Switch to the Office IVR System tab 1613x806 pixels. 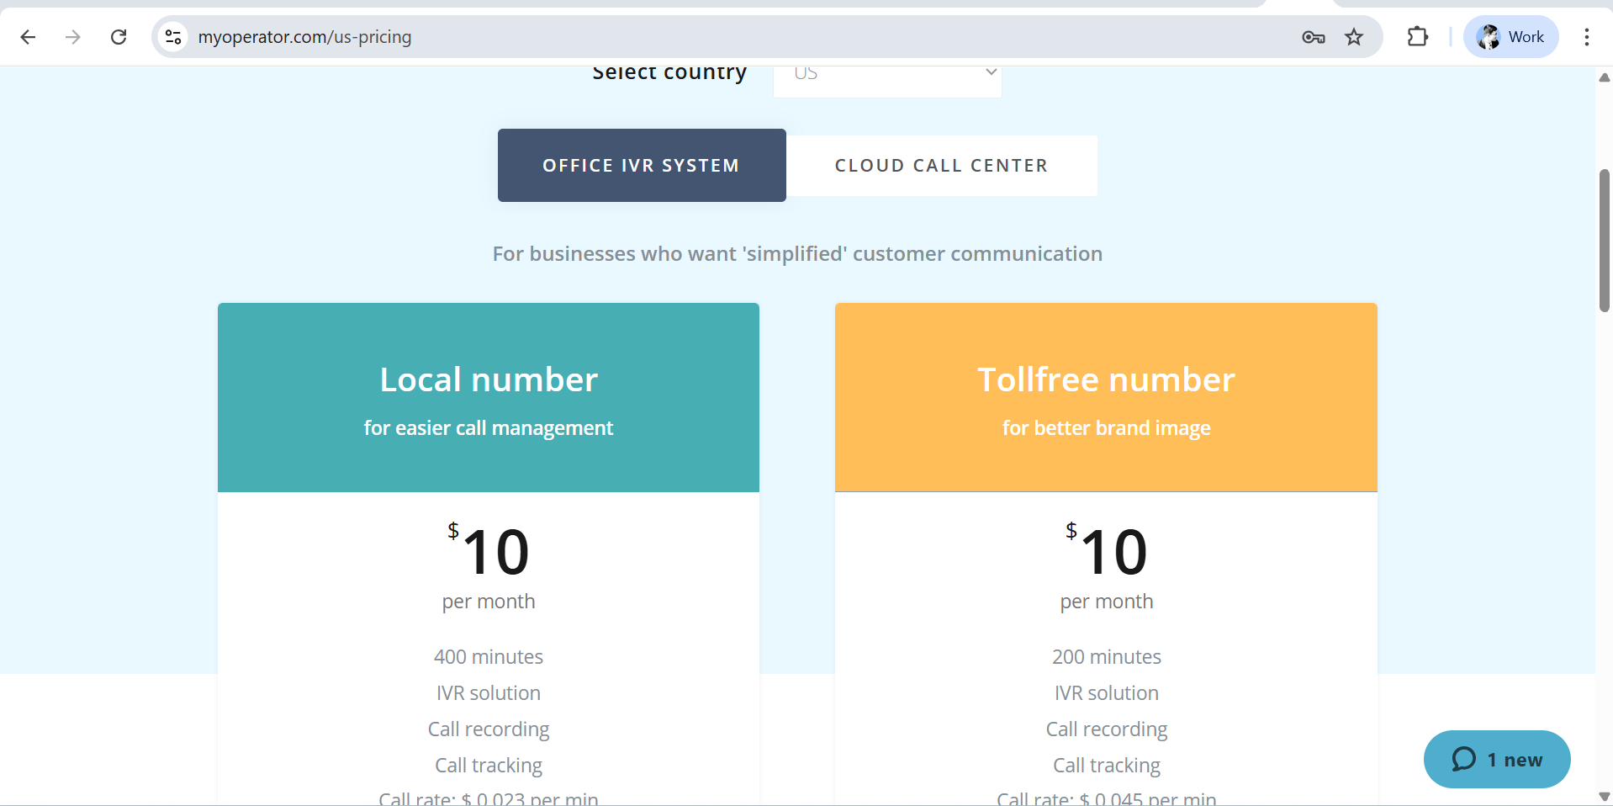642,166
